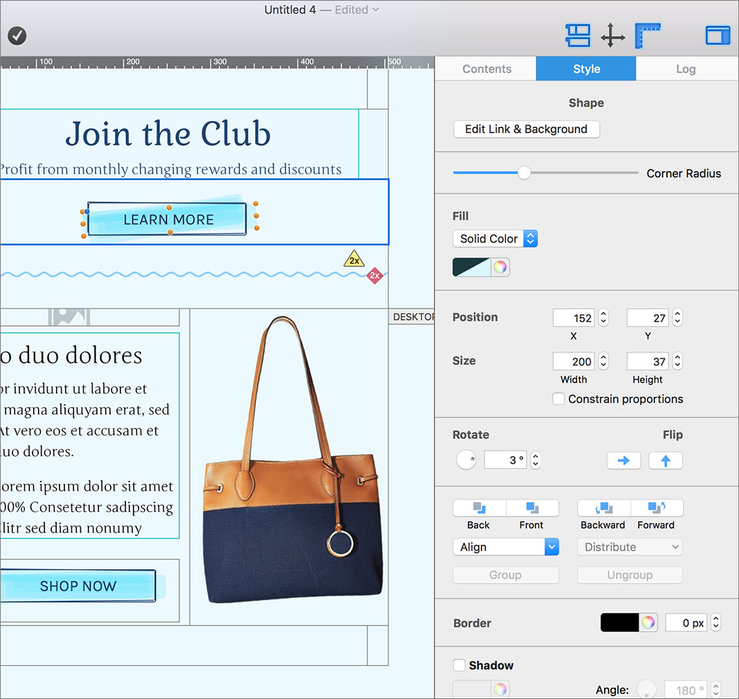Click the Position Y stepper
Image resolution: width=739 pixels, height=699 pixels.
pos(677,318)
